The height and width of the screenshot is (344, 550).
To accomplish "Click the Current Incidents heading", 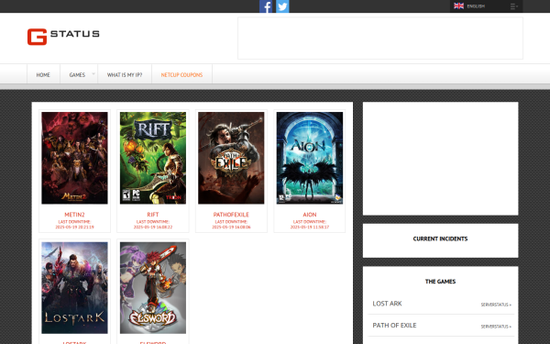I will [x=440, y=239].
